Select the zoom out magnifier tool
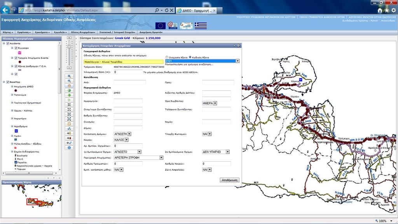The width and height of the screenshot is (398, 224). pos(69,81)
